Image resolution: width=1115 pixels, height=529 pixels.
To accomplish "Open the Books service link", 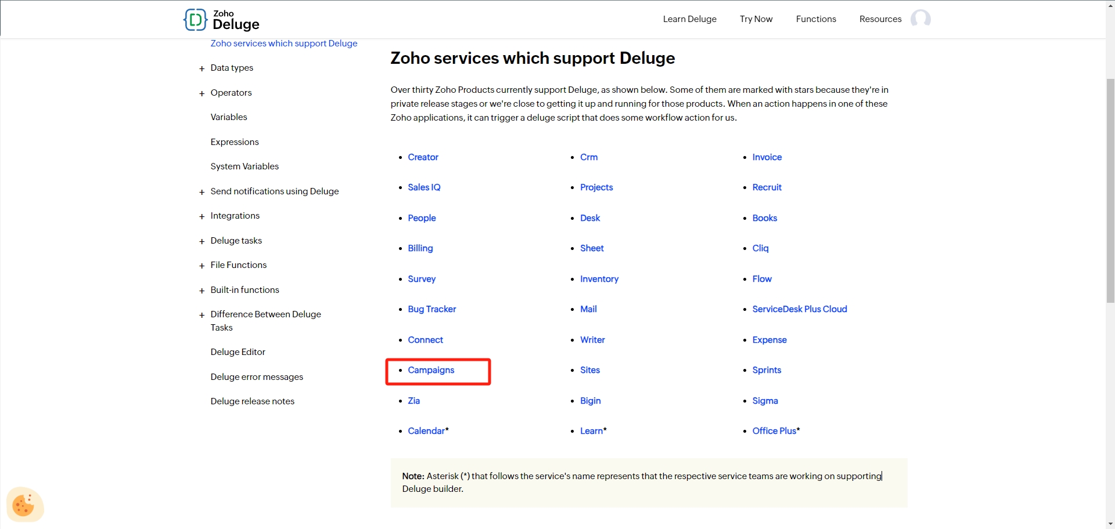I will tap(765, 218).
